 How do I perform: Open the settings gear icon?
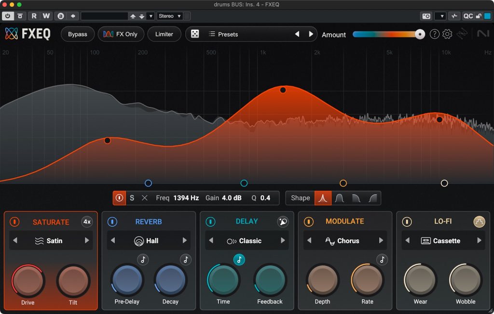447,34
